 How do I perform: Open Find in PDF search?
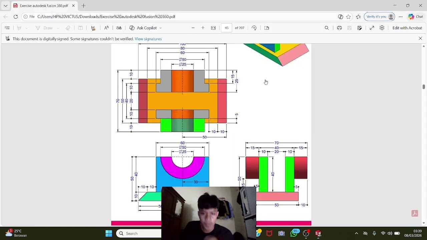click(327, 28)
